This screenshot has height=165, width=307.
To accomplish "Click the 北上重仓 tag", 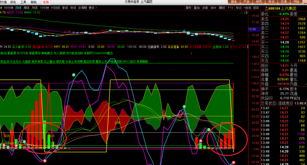I will (50, 61).
